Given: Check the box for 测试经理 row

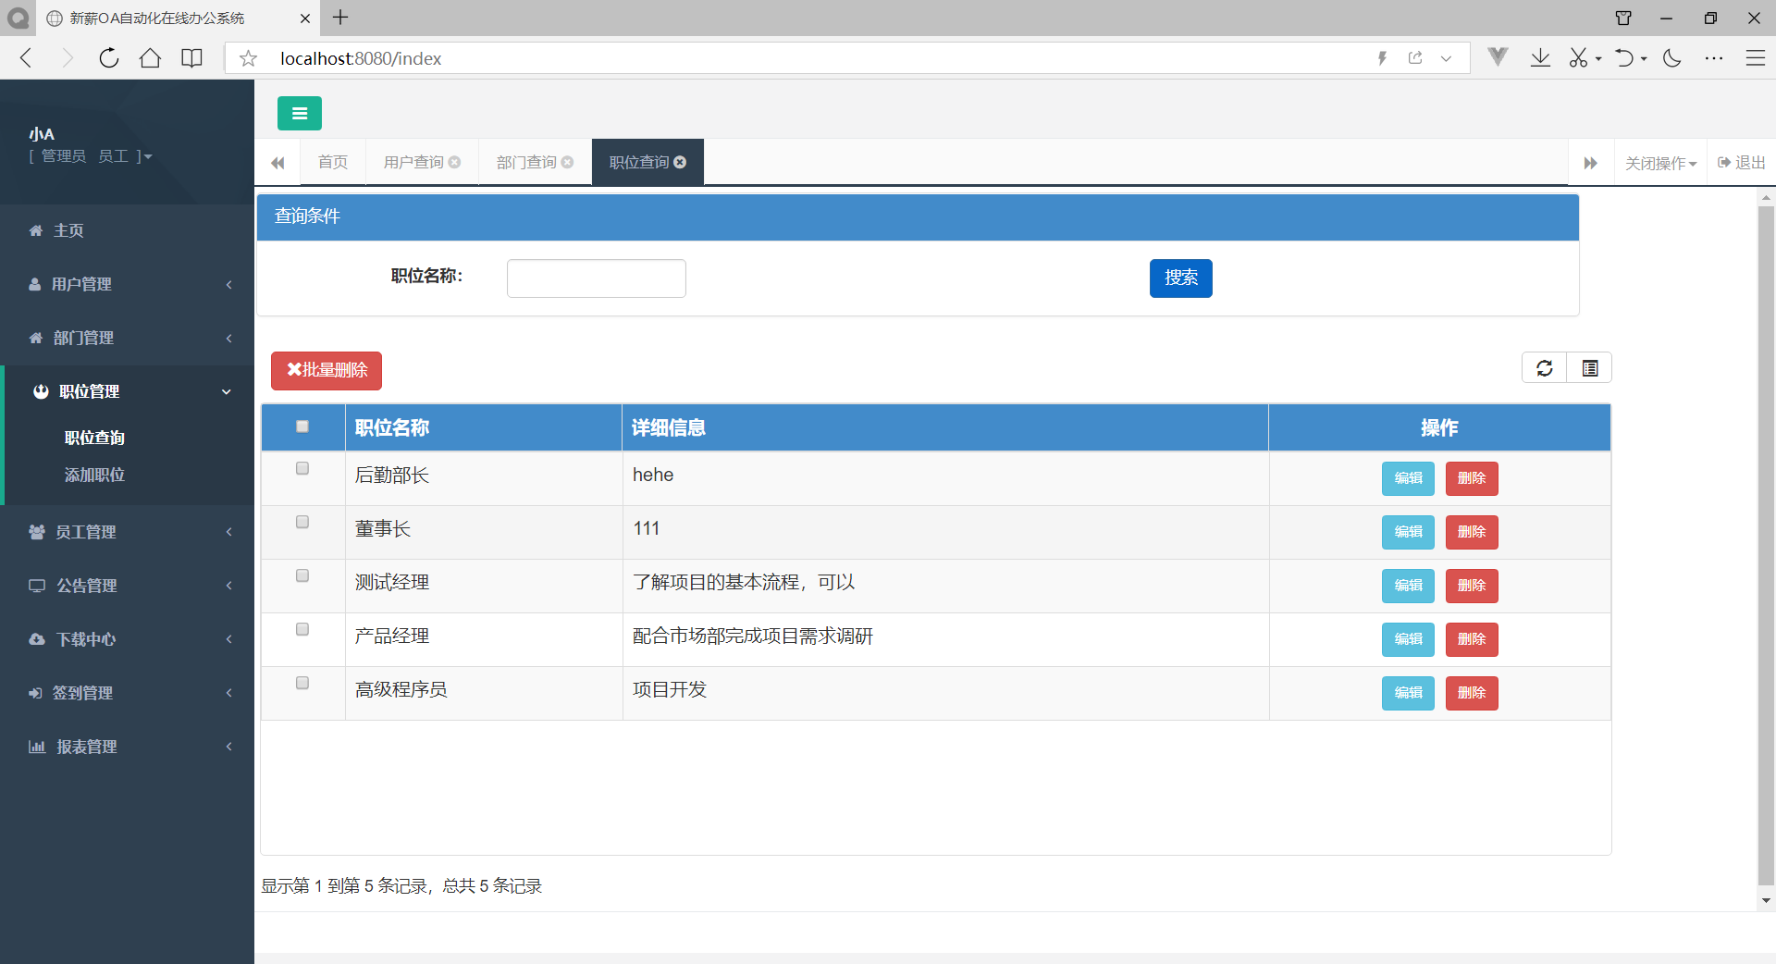Looking at the screenshot, I should (302, 575).
